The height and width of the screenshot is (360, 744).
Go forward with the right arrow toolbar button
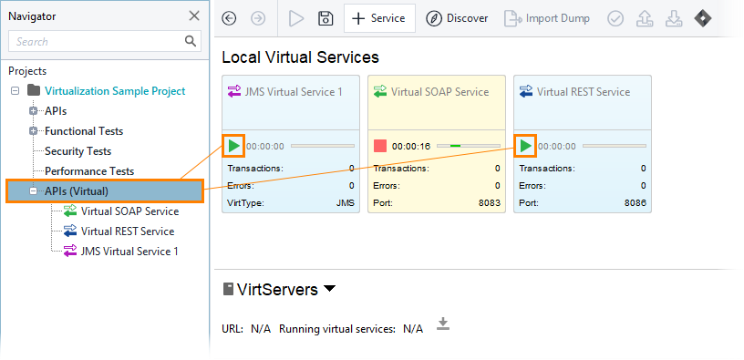coord(258,18)
